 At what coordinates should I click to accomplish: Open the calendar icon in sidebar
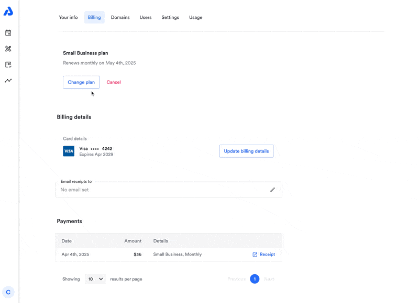[8, 33]
